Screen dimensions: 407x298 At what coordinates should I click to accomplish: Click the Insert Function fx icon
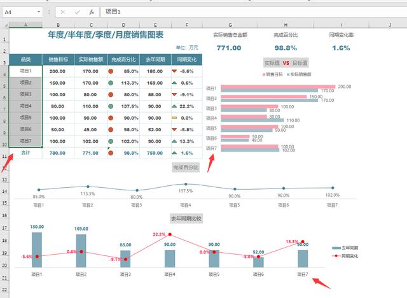pos(92,12)
